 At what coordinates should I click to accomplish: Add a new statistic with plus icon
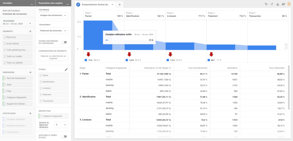click(30, 114)
